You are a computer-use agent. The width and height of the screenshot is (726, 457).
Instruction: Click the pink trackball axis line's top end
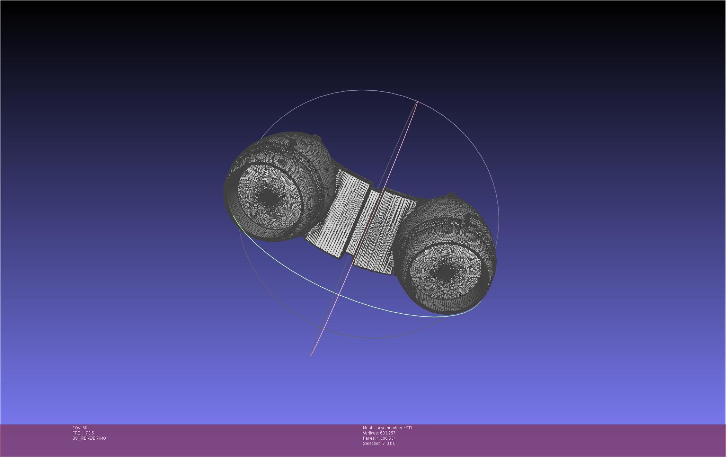(x=417, y=102)
